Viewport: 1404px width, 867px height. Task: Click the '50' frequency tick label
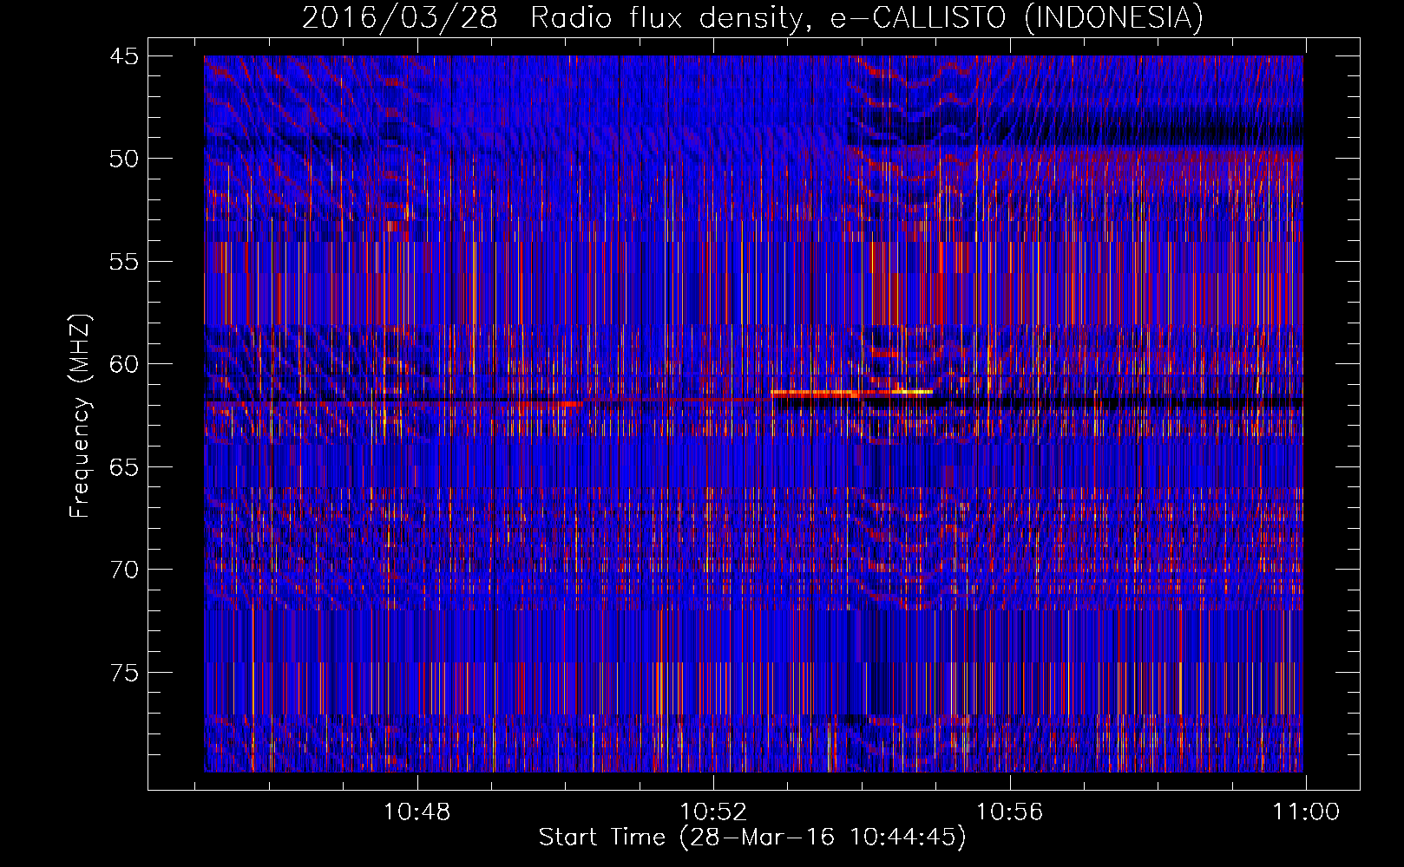point(124,159)
